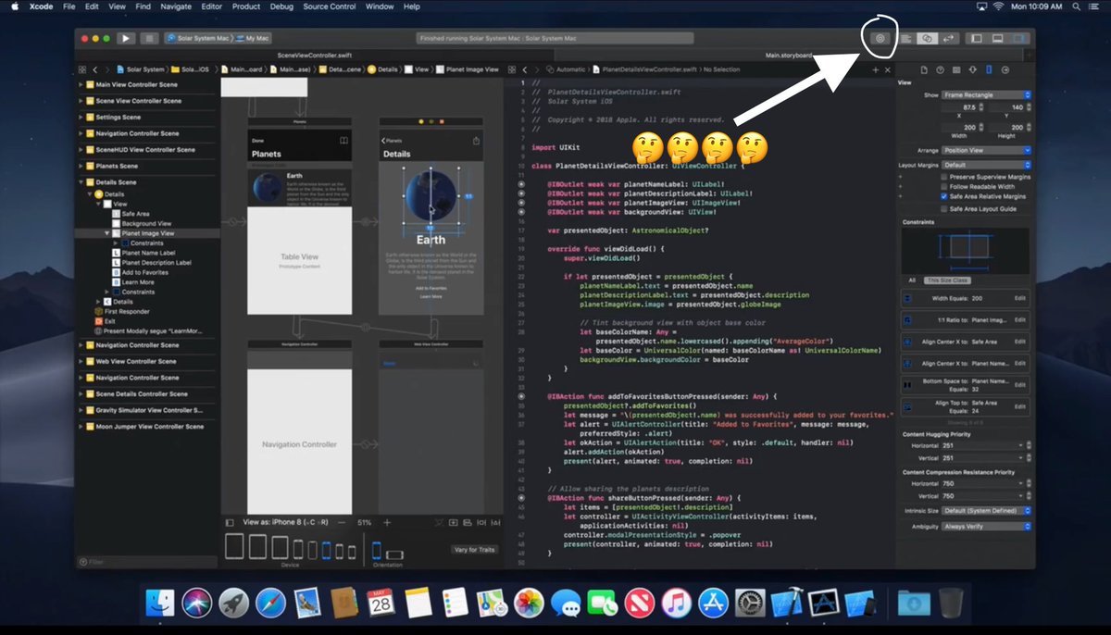
Task: Click the Run (play) button in toolbar
Action: point(126,39)
